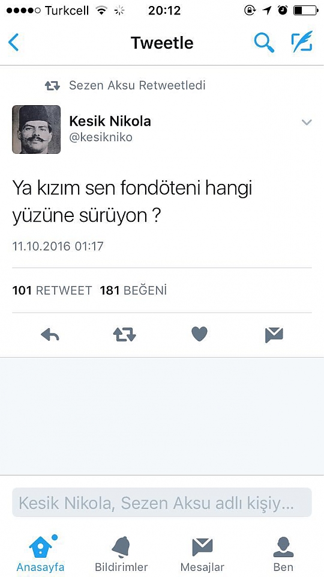The width and height of the screenshot is (324, 577).
Task: Tap the tweet timestamp 11.10.2016 01:17
Action: pos(58,246)
